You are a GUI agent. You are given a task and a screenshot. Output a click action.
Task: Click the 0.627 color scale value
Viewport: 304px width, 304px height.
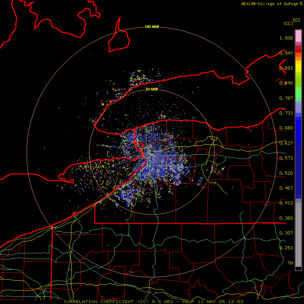coord(286,143)
